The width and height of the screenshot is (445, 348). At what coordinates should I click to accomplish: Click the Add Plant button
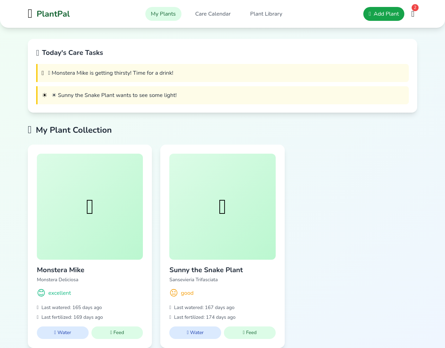pyautogui.click(x=384, y=14)
